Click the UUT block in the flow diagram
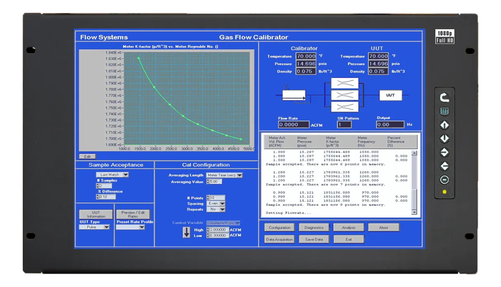Image resolution: width=501 pixels, height=287 pixels. pyautogui.click(x=390, y=95)
